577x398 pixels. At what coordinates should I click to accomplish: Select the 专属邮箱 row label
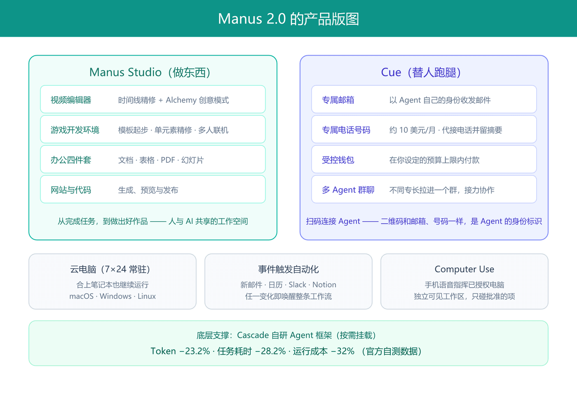coord(338,100)
